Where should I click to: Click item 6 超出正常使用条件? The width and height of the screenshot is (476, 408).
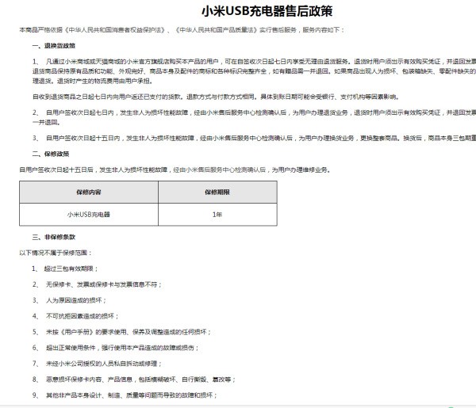point(116,348)
